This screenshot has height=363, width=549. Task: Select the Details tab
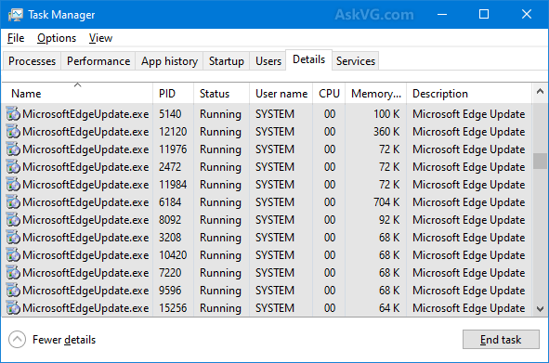point(308,59)
